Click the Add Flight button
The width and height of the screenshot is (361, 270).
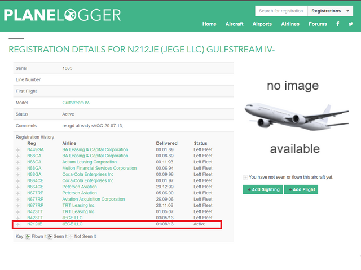point(301,189)
